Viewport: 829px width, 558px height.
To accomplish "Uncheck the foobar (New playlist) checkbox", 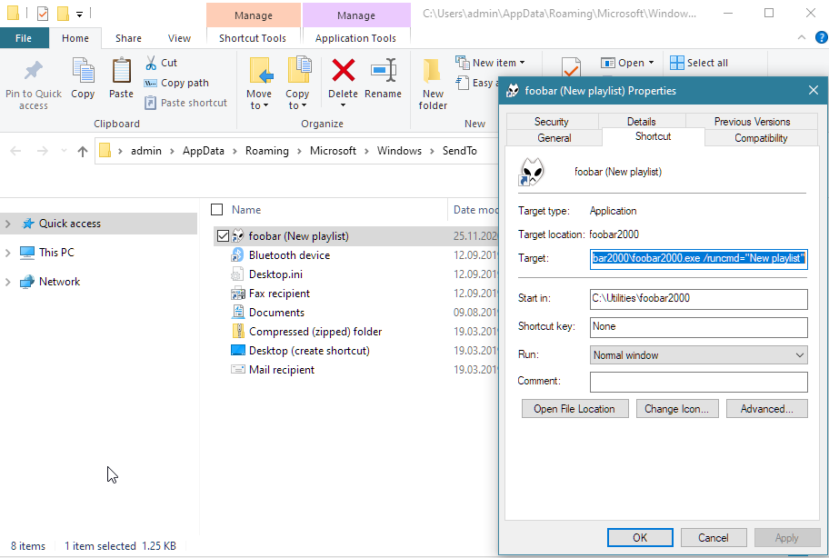I will tap(223, 236).
